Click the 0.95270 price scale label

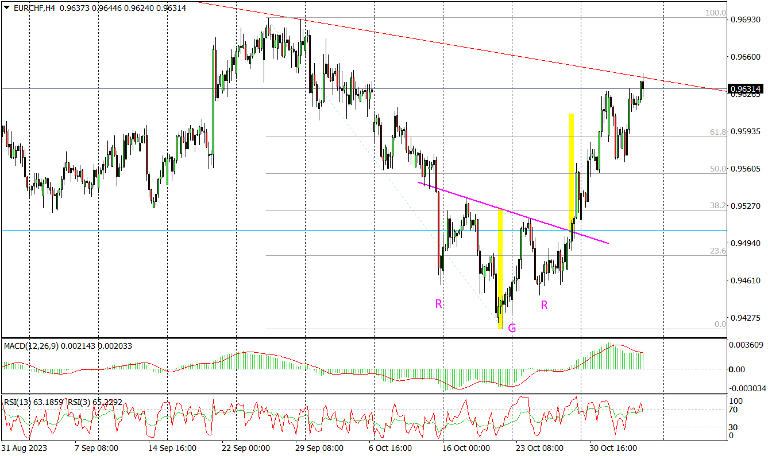point(745,206)
